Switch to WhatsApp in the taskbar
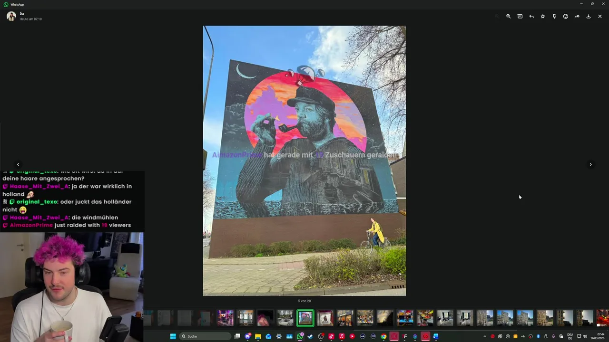The width and height of the screenshot is (609, 342). click(x=300, y=336)
